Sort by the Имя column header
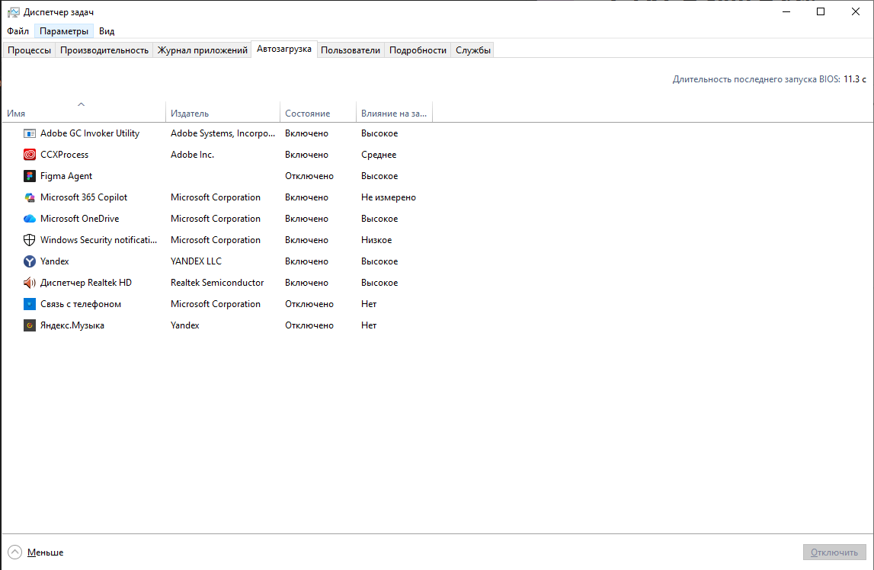 click(84, 111)
